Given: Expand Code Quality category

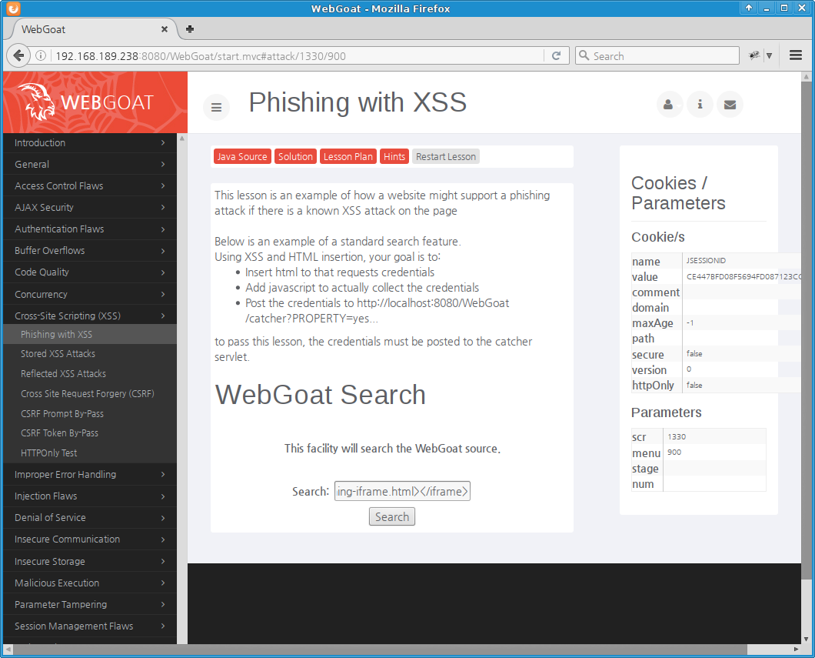Looking at the screenshot, I should [x=90, y=272].
